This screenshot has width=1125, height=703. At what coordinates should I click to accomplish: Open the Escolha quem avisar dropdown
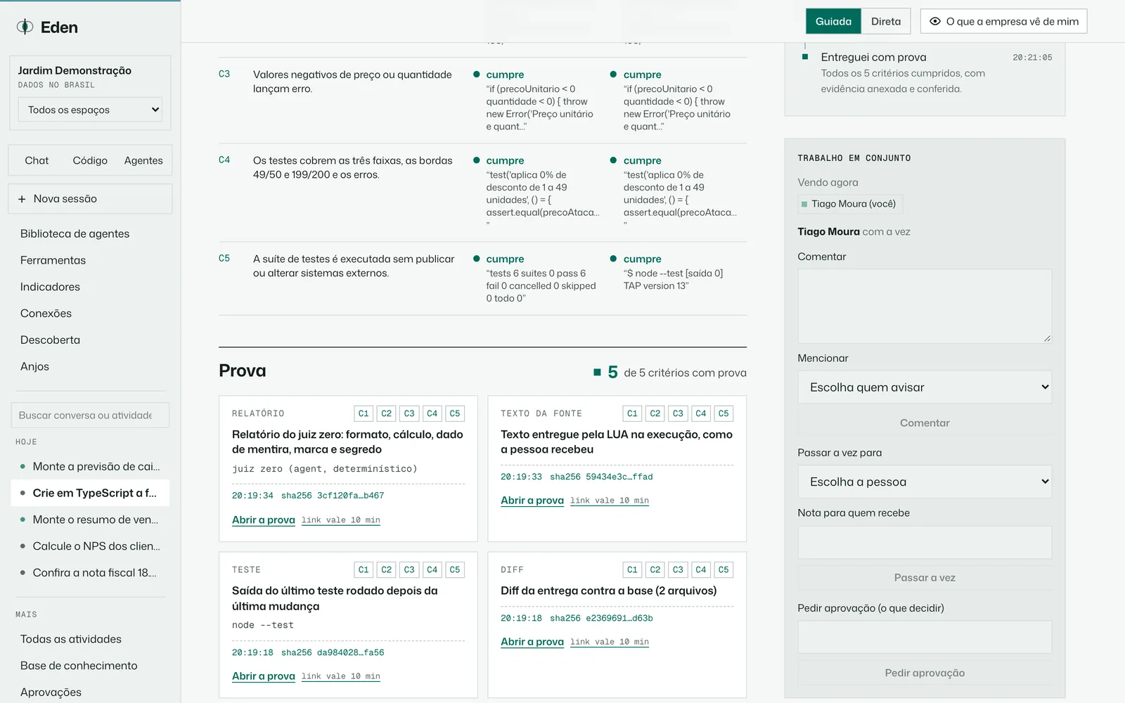click(x=925, y=387)
